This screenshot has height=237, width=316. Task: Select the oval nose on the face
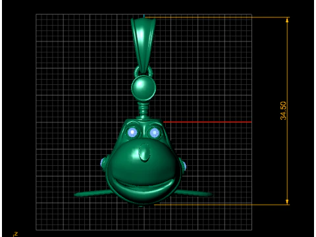coord(144,152)
